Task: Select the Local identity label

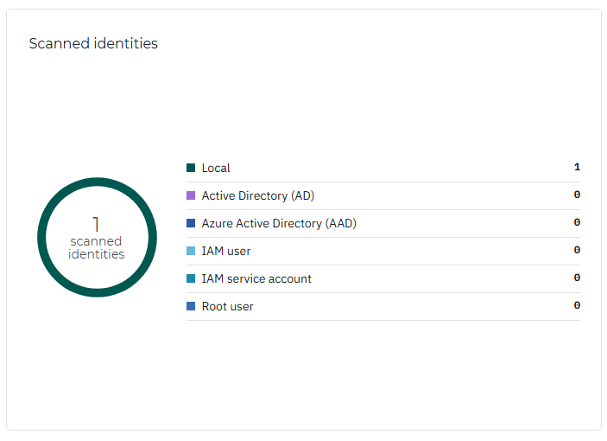Action: [x=216, y=168]
